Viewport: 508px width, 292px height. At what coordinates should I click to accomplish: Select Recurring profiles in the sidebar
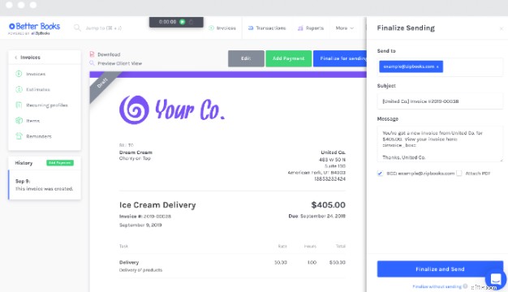(47, 105)
